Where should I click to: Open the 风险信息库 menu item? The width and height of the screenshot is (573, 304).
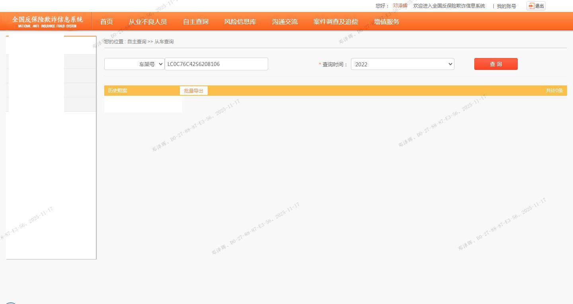(240, 22)
